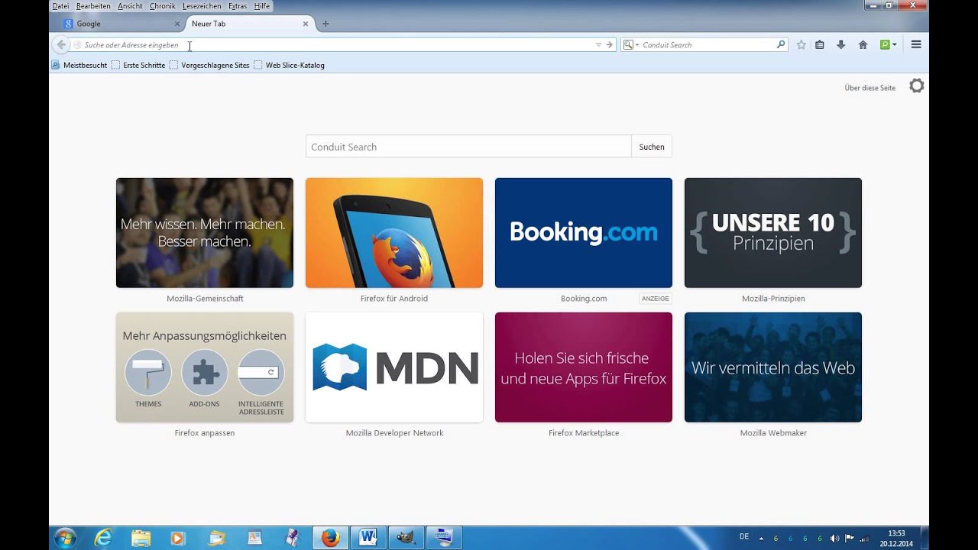Close the Neuer Tab tab
Viewport: 978px width, 550px height.
306,24
